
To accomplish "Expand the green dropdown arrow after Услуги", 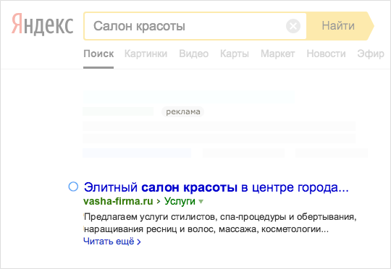I will pyautogui.click(x=201, y=202).
